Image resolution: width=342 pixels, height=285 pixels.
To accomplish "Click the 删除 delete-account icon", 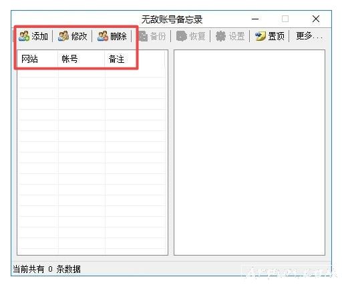I will 103,36.
